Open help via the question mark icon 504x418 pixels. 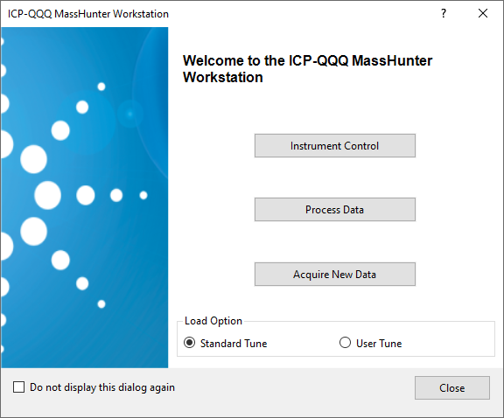tap(444, 13)
